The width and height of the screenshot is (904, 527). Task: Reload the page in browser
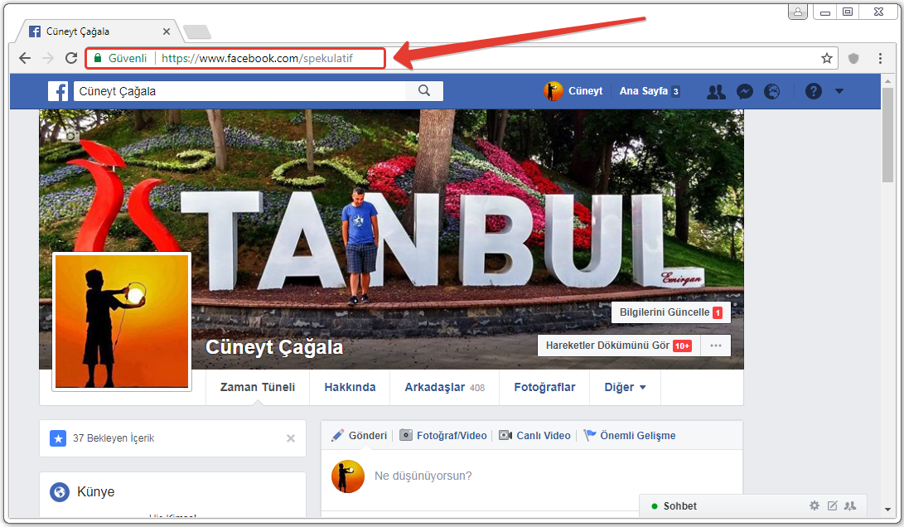71,58
